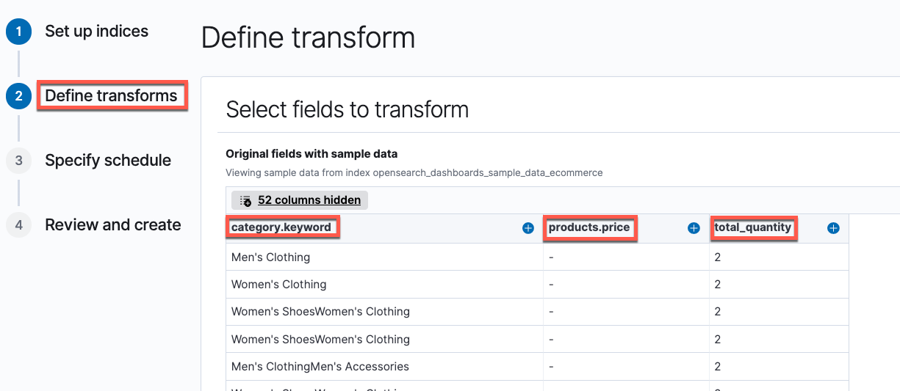Jump to Review and create step

112,225
